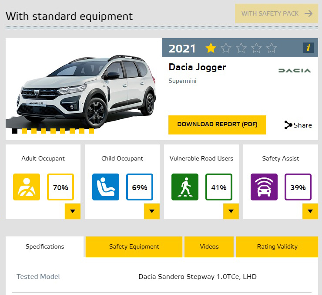Image resolution: width=322 pixels, height=295 pixels.
Task: Click the yellow Adult Occupant seatbelt icon
Action: [x=27, y=187]
